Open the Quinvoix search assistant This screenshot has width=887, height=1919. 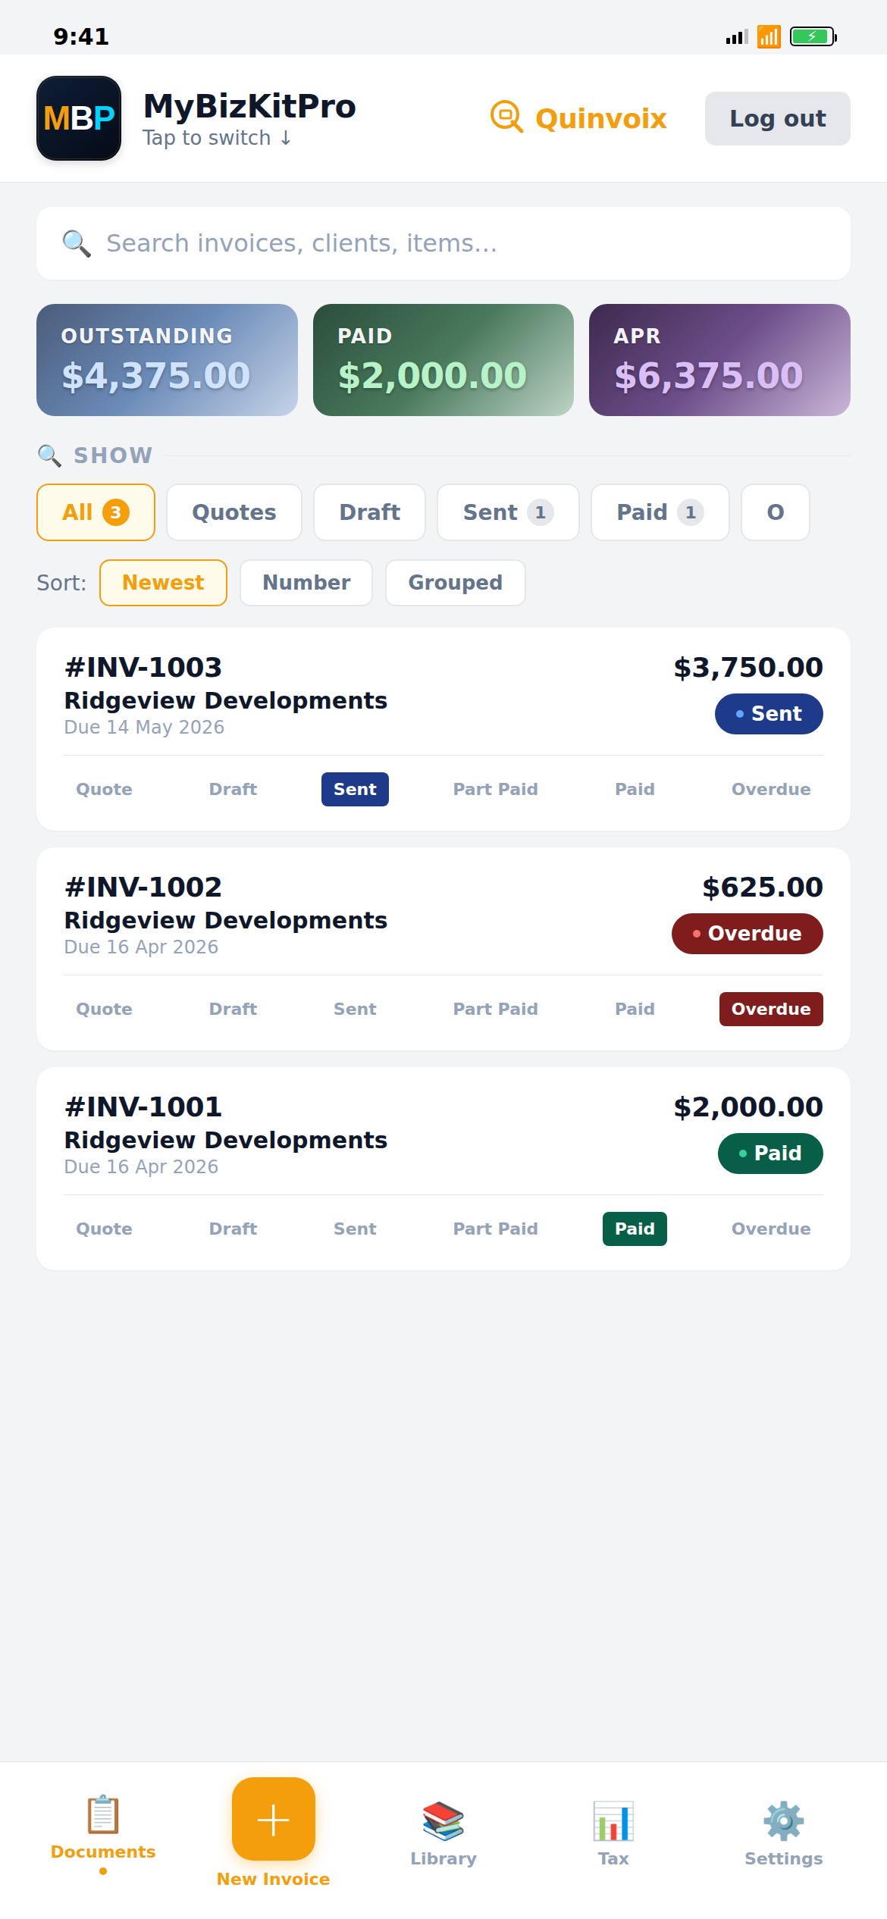pyautogui.click(x=578, y=118)
